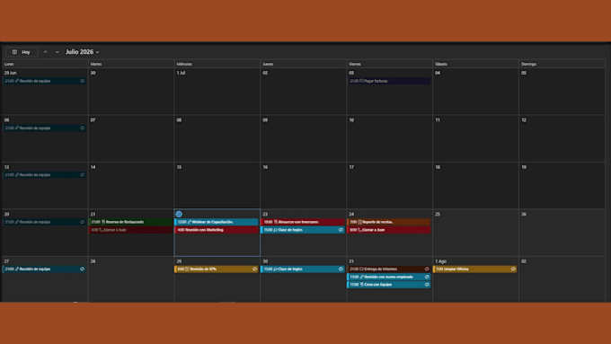Screen dimensions: 611x344
Task: Select day cell 30 of June
Action: [131, 92]
